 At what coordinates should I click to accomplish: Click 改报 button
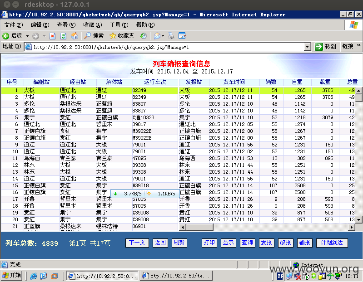[285, 243]
